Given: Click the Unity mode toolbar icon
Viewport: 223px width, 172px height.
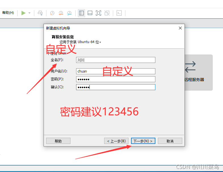Looking at the screenshot, I should click(107, 13).
